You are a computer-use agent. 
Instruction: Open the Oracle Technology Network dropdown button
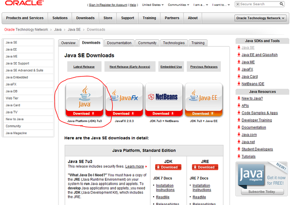[260, 18]
